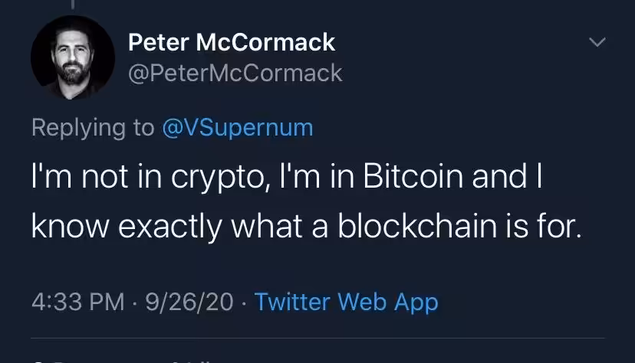This screenshot has height=363, width=635.
Task: Click the Peter McCormack display name
Action: pos(232,42)
